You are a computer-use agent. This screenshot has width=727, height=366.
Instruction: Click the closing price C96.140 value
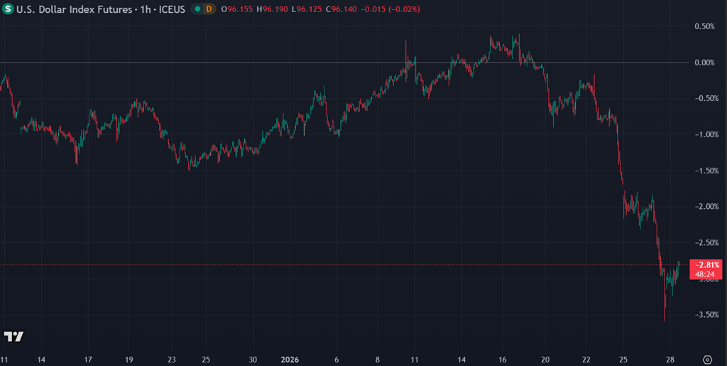341,9
